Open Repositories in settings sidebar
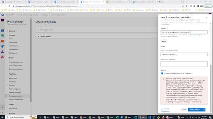This screenshot has width=213, height=119. (x=13, y=109)
